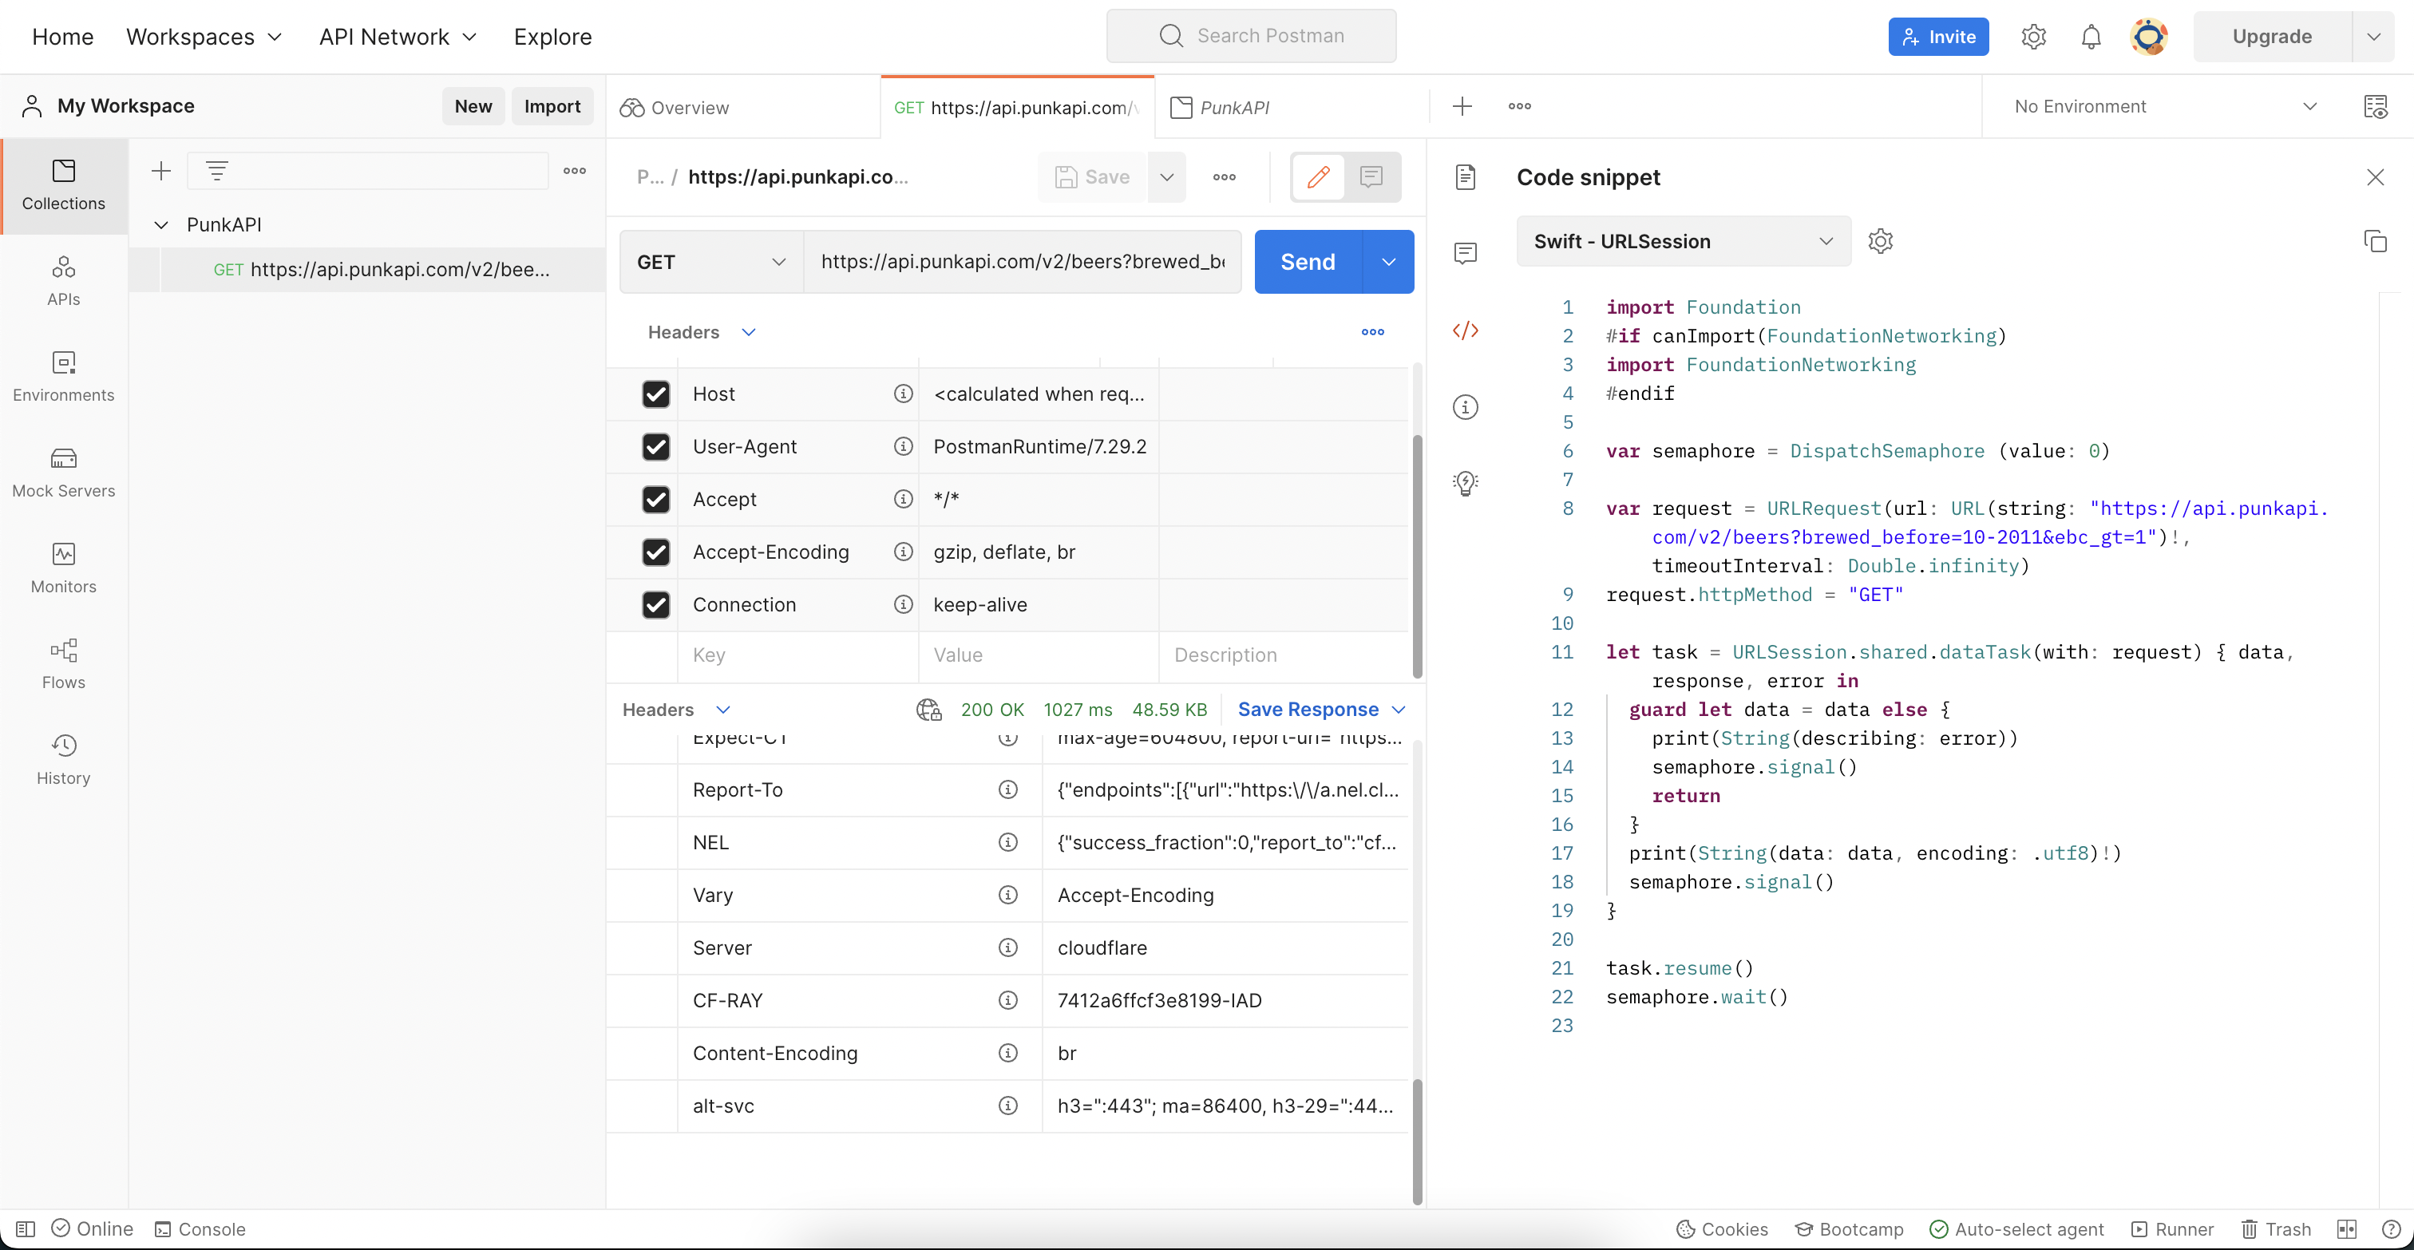The image size is (2414, 1250).
Task: Uncheck the Connection header checkbox
Action: tap(656, 604)
